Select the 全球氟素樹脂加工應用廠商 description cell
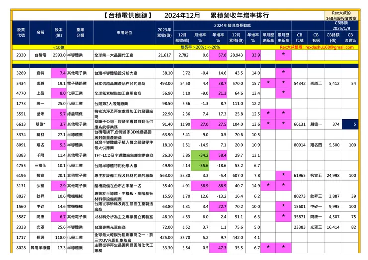The height and width of the screenshot is (260, 368). pyautogui.click(x=124, y=93)
